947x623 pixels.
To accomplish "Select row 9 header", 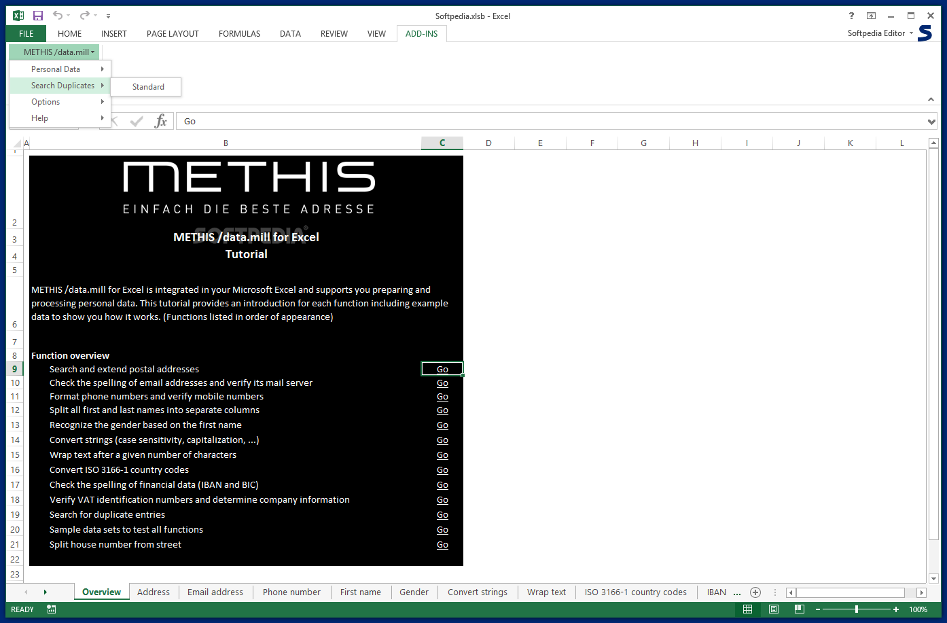I will coord(15,369).
